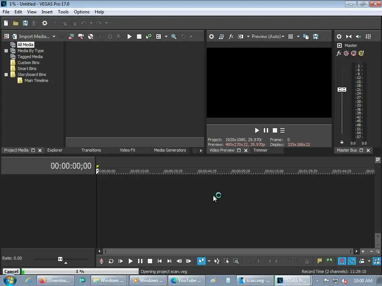Select the Main Timeline bin
382x286 pixels.
click(x=36, y=80)
